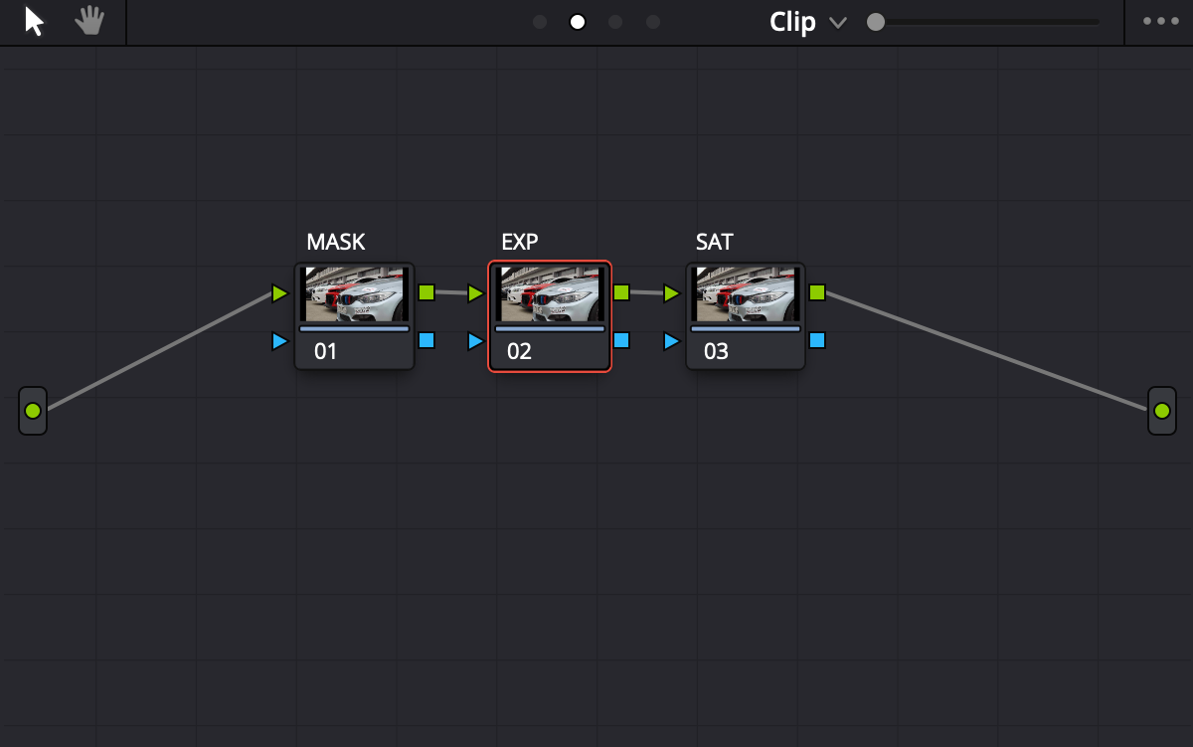Select the MASK node thumbnail
This screenshot has width=1193, height=747.
coord(354,292)
